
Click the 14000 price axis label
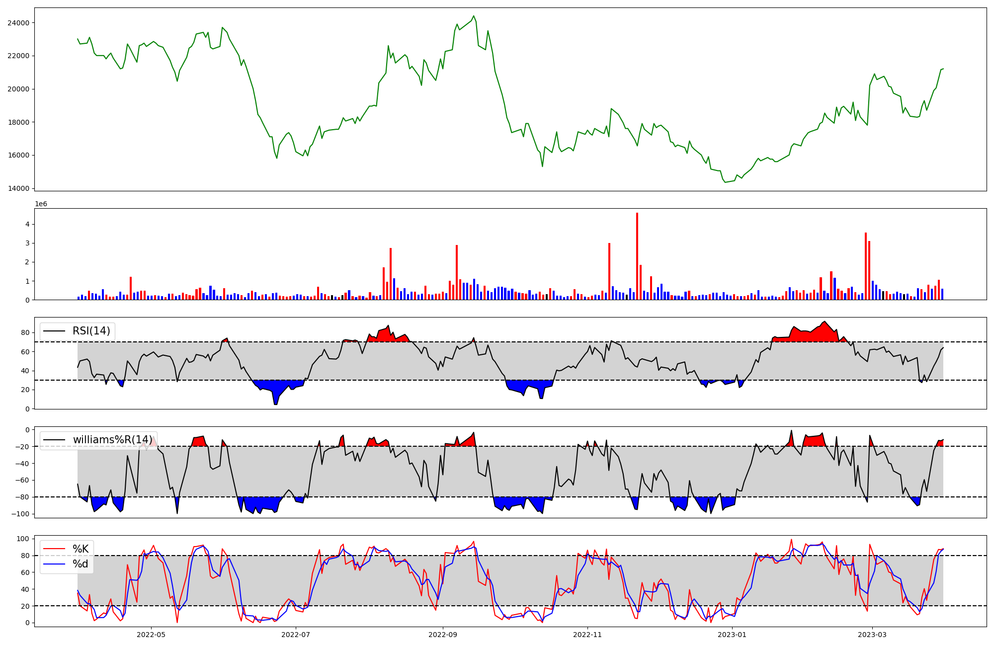coord(18,188)
